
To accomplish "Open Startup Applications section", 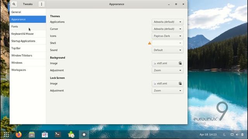I will click(x=28, y=41).
